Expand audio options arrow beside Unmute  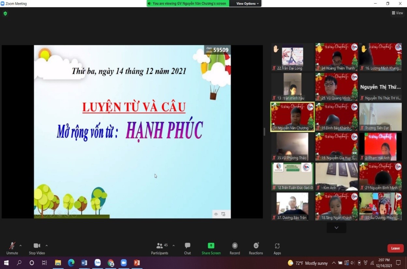21,246
